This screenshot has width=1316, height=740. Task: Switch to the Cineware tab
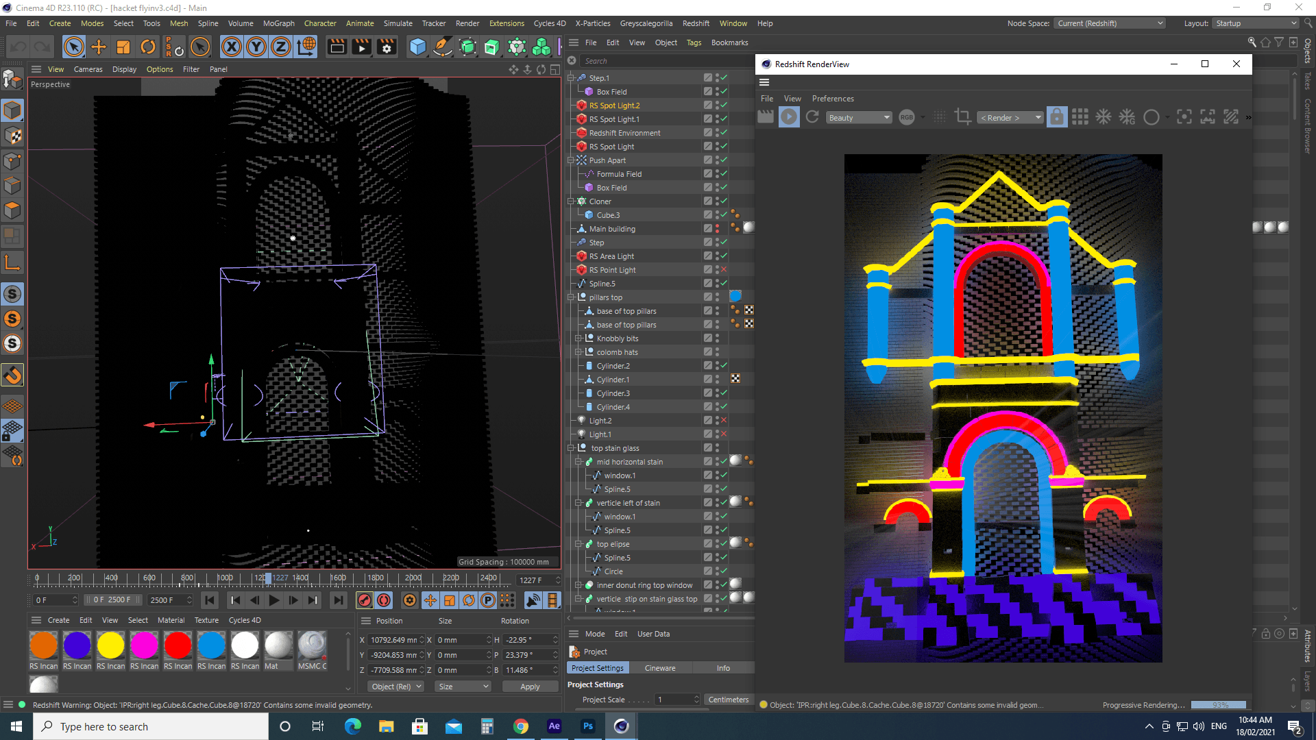[659, 668]
